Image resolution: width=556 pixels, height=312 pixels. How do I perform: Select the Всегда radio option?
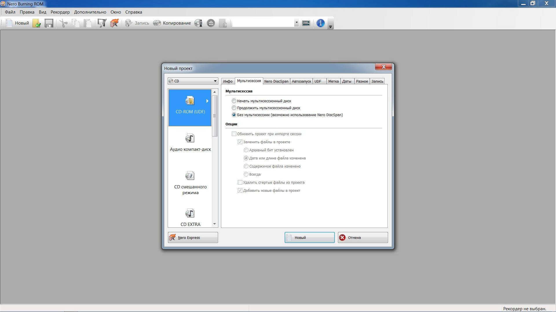(x=252, y=174)
